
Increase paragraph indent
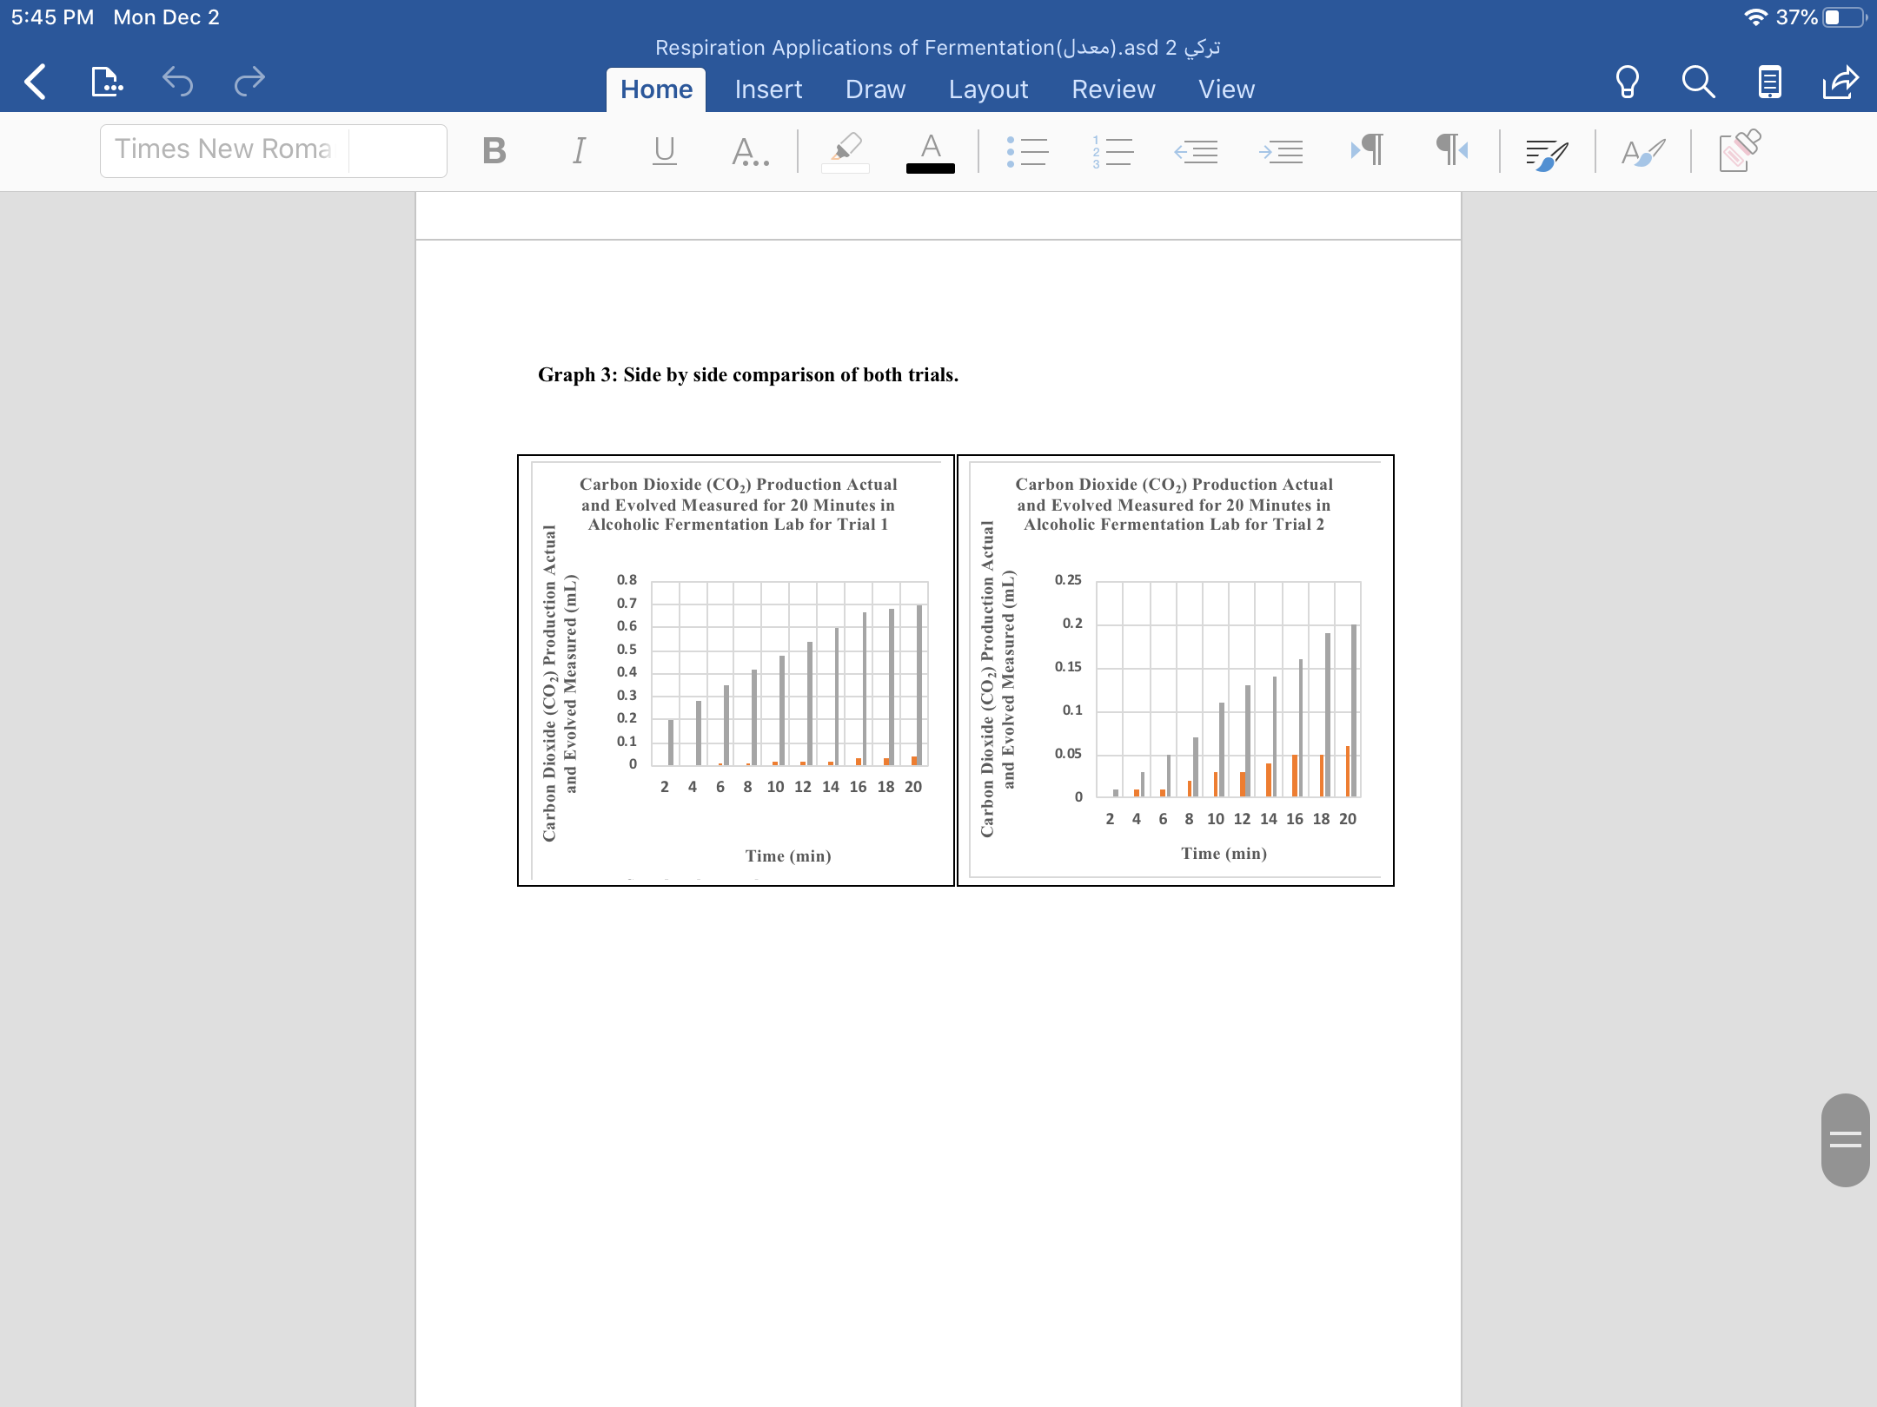pos(1281,151)
